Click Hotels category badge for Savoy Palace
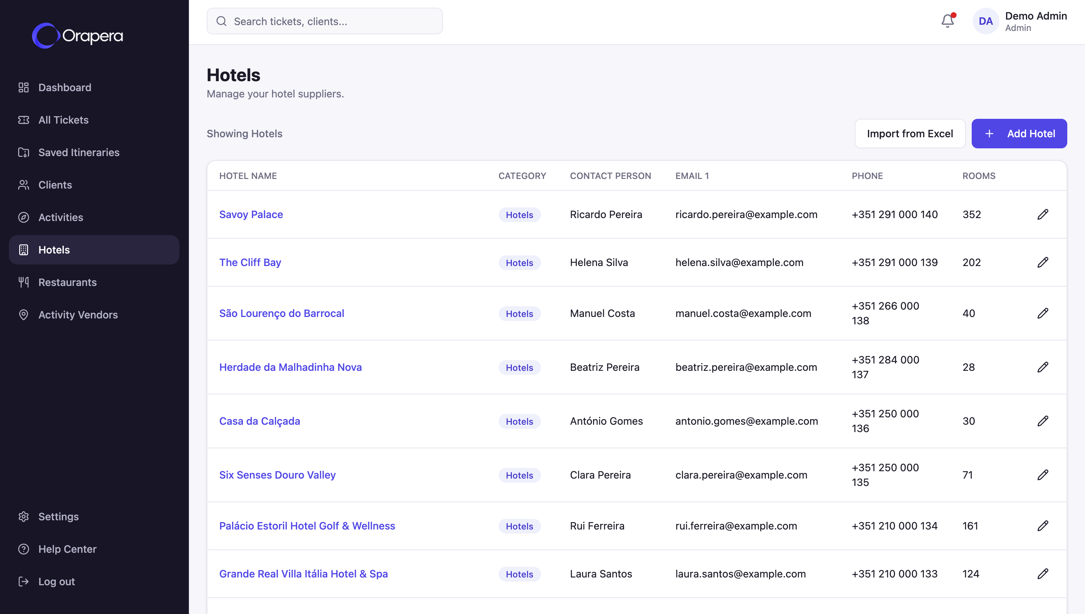 coord(520,215)
